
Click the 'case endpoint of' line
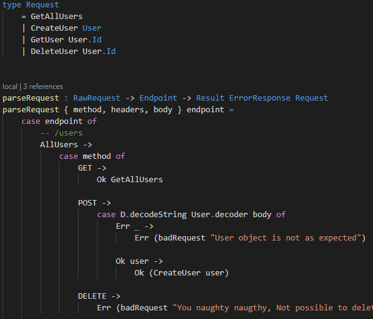tap(59, 121)
